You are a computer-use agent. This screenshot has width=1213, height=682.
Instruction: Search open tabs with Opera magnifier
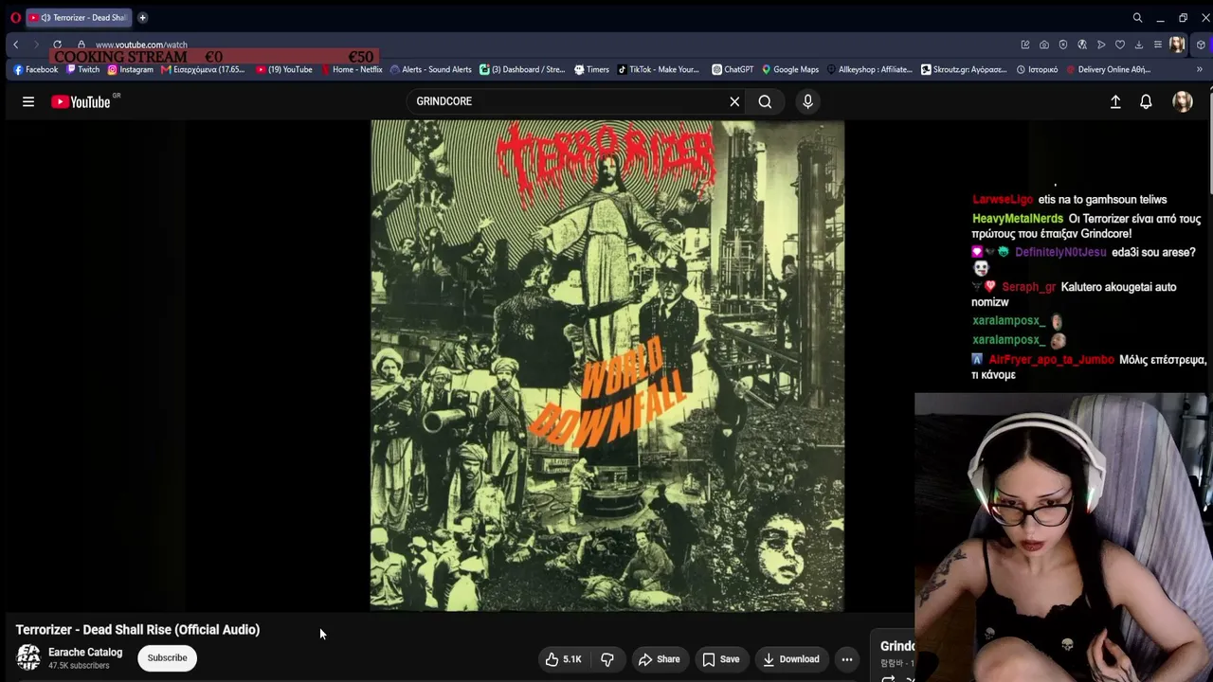click(x=1137, y=17)
